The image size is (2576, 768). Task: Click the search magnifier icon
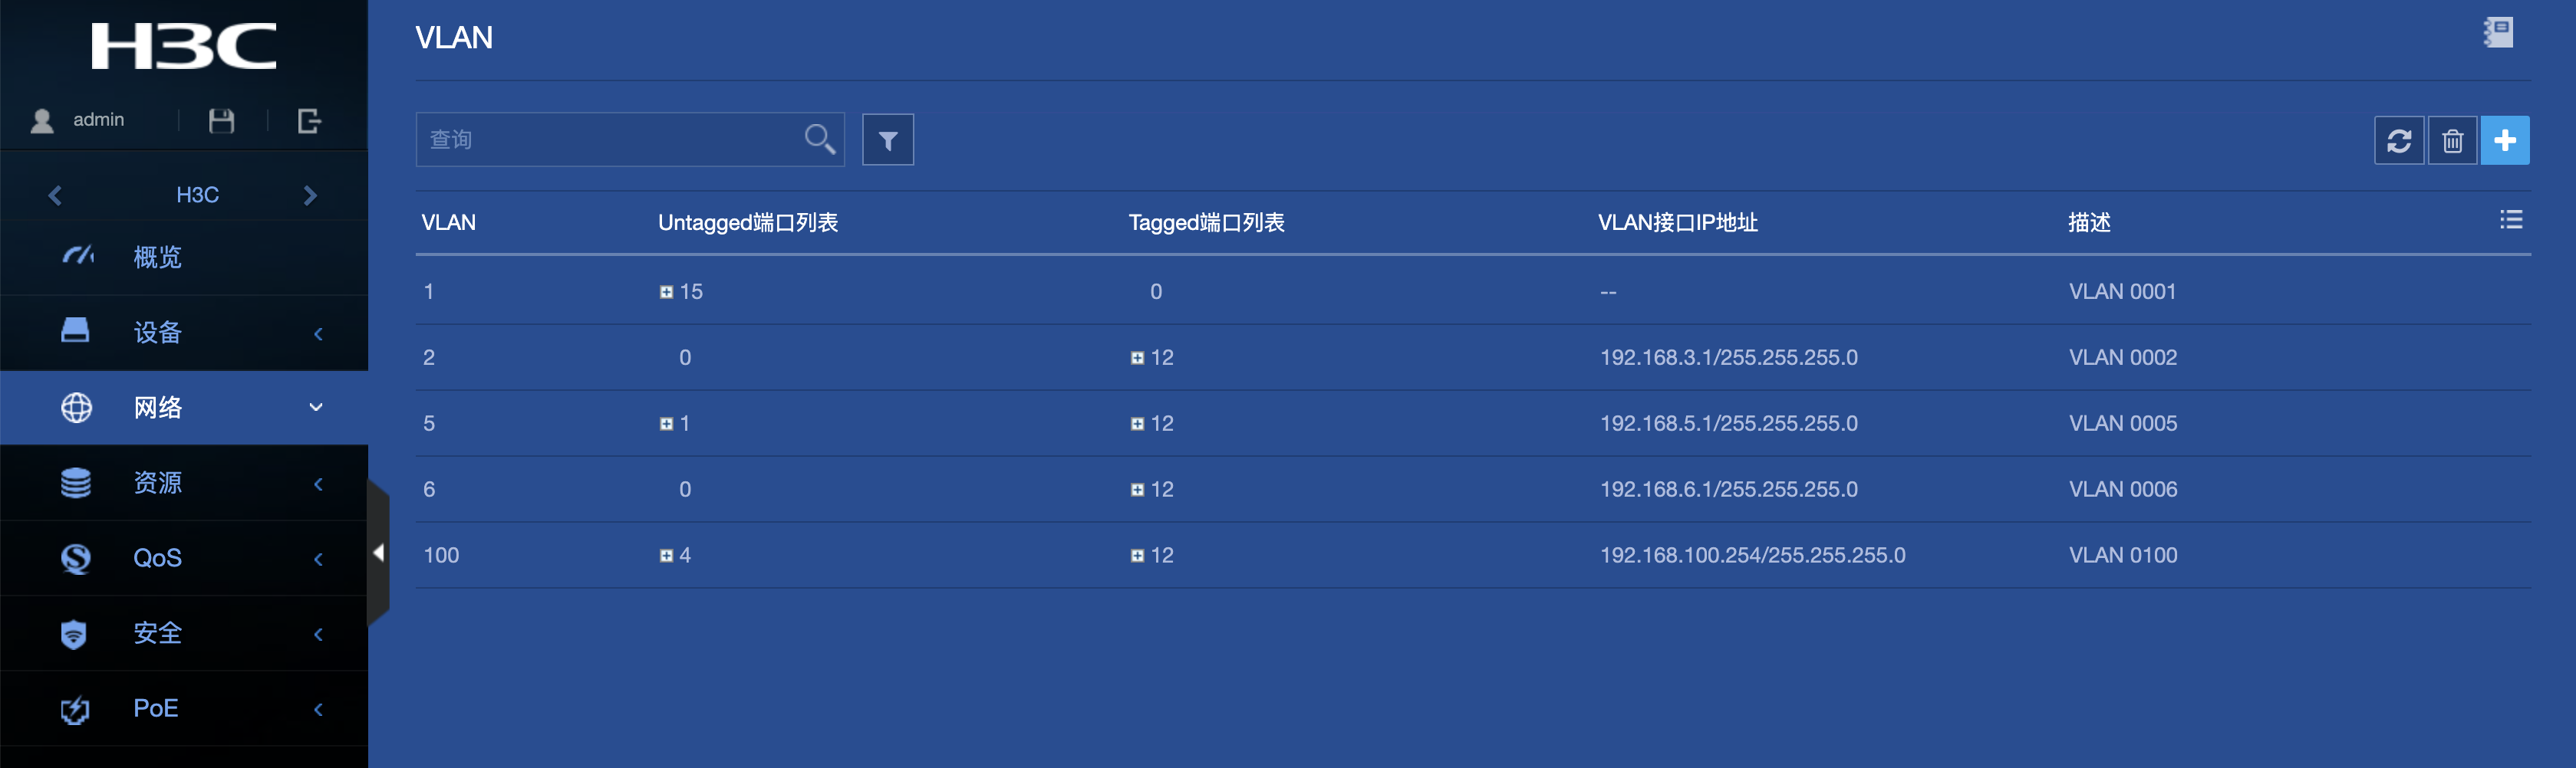click(820, 139)
